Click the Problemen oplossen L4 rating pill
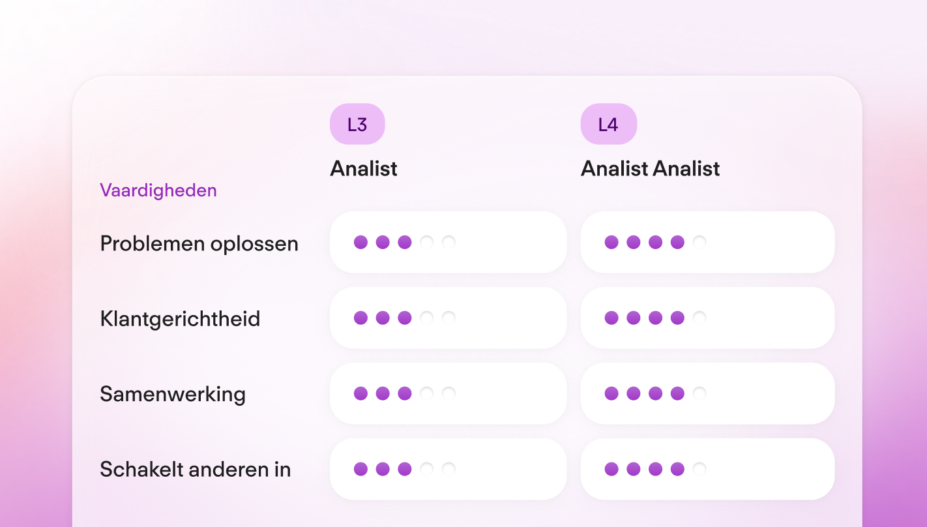927x527 pixels. point(707,242)
